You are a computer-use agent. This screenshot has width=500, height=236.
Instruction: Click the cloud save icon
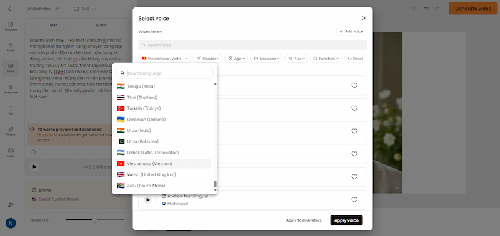pyautogui.click(x=414, y=8)
